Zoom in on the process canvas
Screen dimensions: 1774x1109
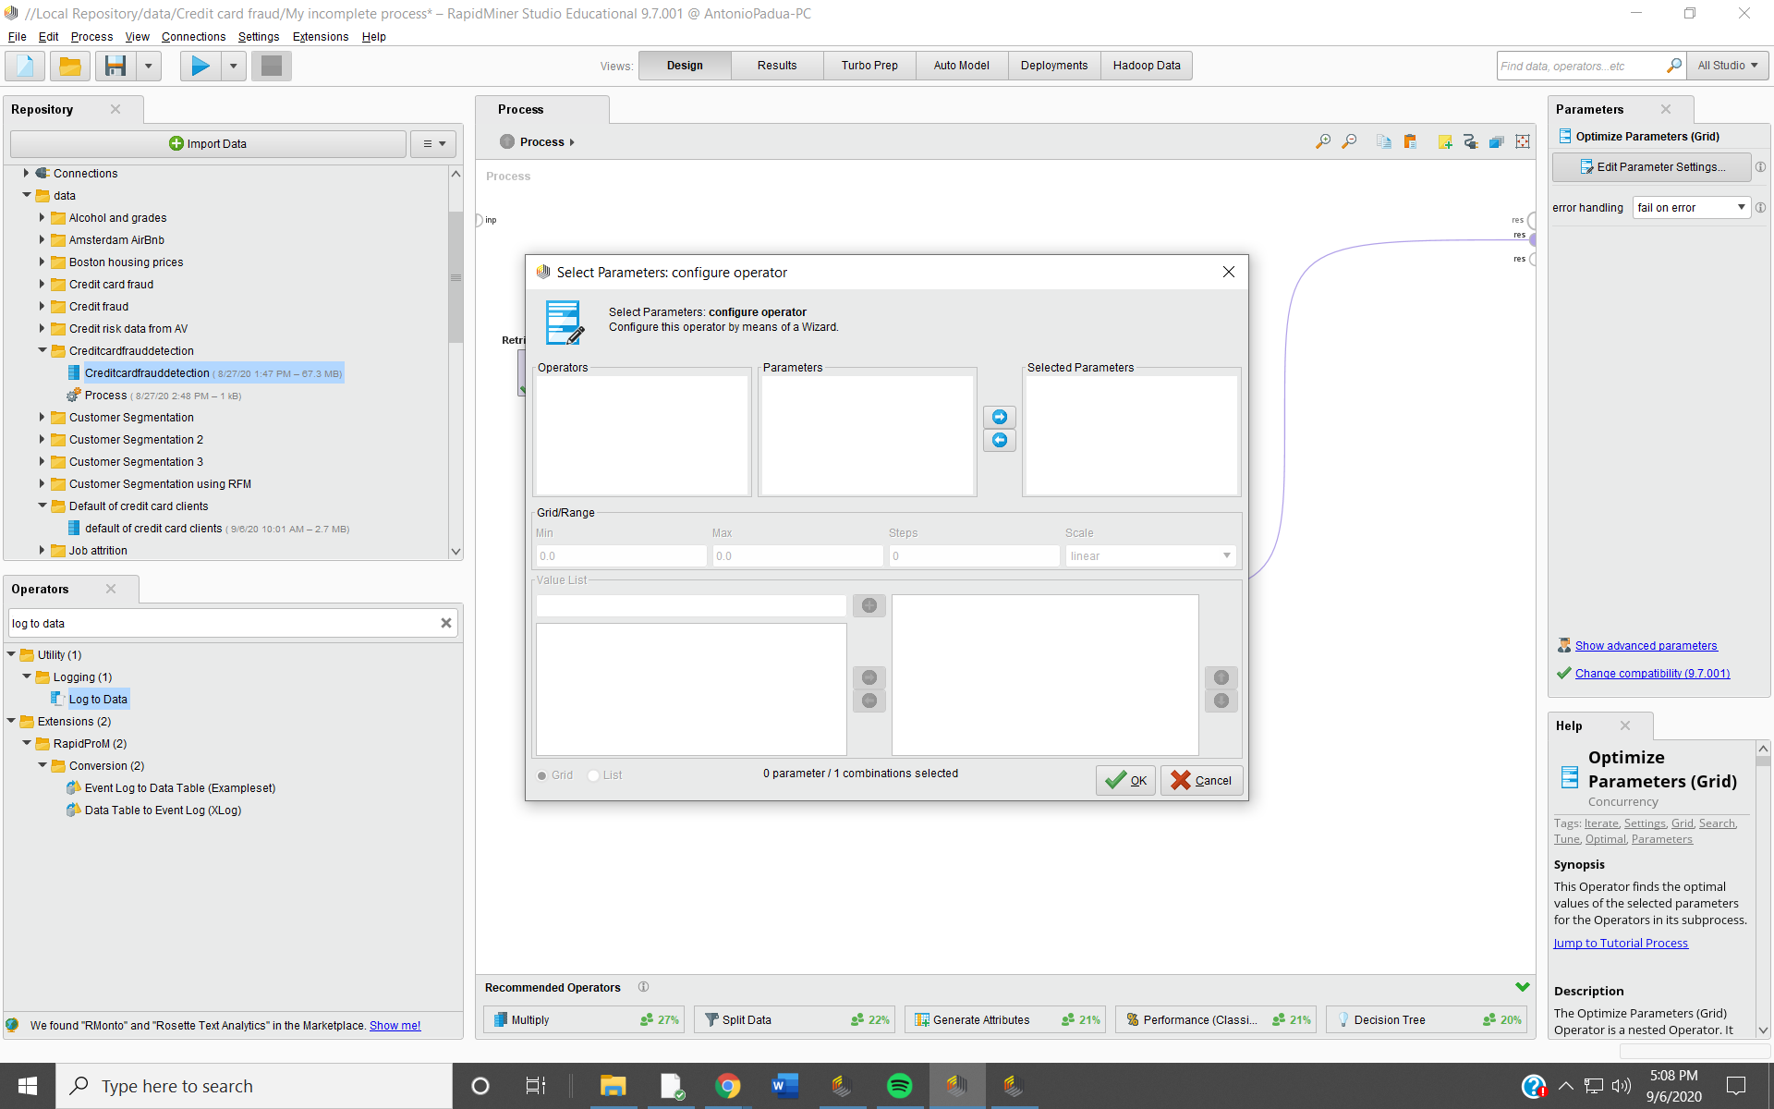1323,141
